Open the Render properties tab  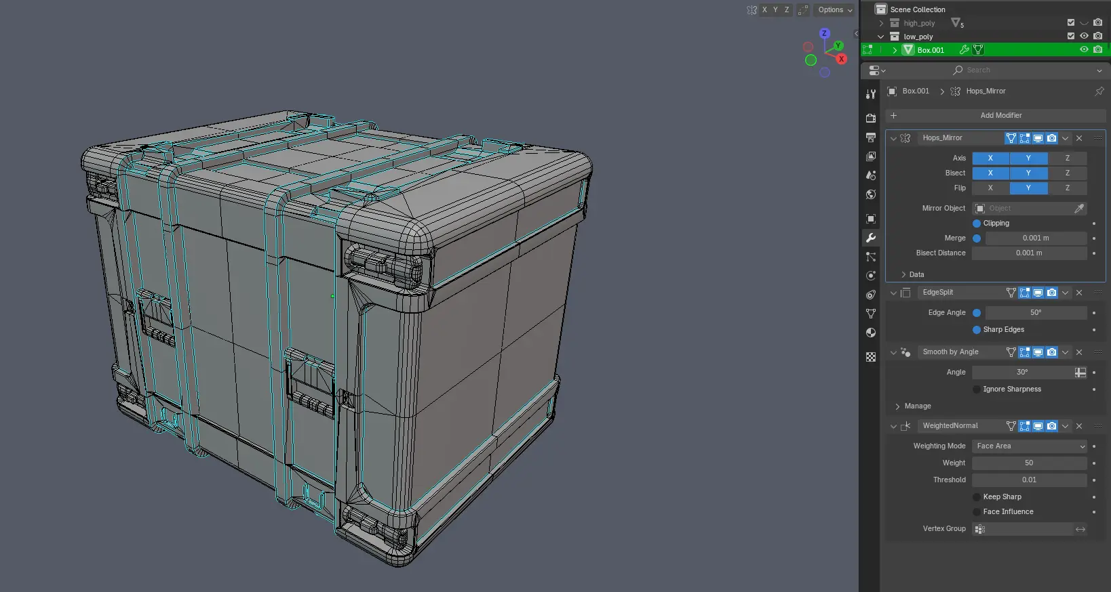click(x=871, y=118)
